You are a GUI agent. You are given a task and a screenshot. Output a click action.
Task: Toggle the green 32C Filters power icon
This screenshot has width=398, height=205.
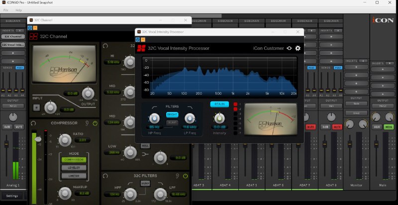pos(186,176)
